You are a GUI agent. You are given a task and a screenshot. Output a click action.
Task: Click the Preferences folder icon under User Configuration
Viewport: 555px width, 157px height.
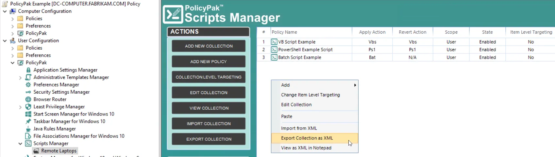click(20, 55)
